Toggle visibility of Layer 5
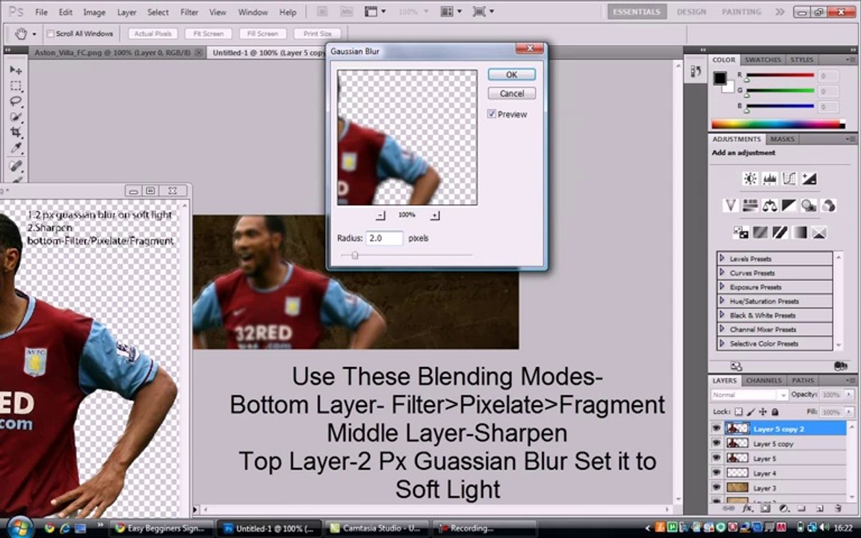The width and height of the screenshot is (861, 538). point(716,458)
